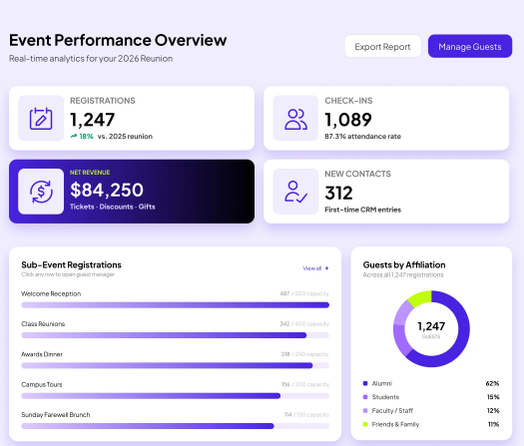Click the Alumni 62% value
The height and width of the screenshot is (446, 524).
click(492, 383)
